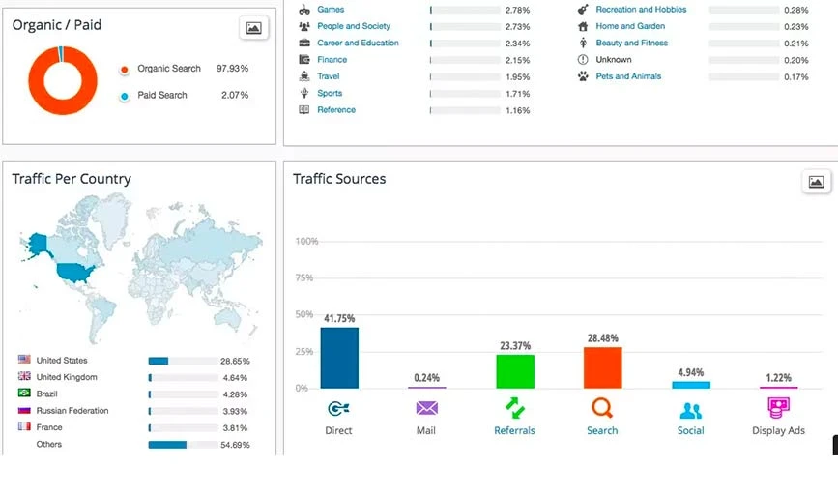Open the Beauty and Fitness link

click(x=632, y=43)
